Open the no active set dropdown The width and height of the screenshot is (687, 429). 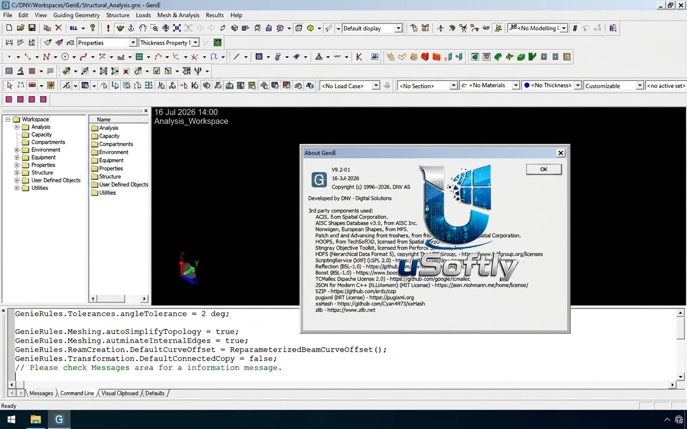(x=666, y=86)
